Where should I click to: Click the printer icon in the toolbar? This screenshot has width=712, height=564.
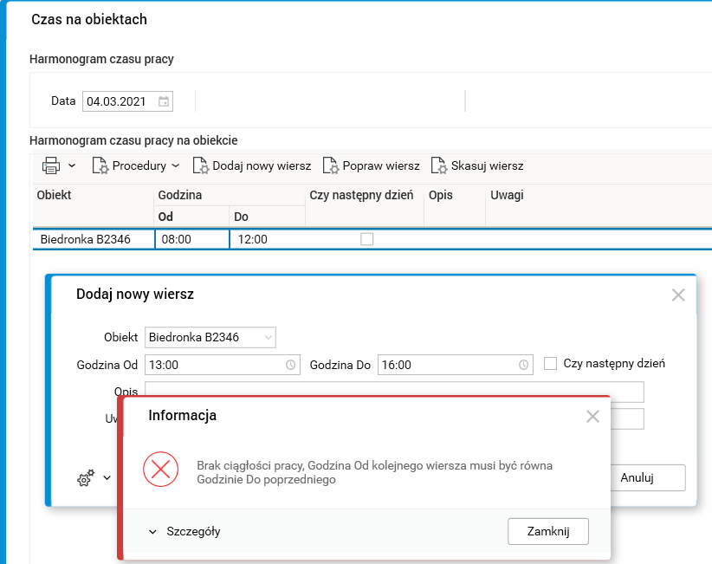[51, 165]
